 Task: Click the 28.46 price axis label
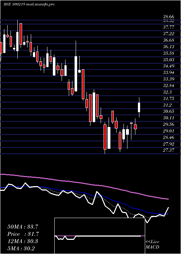point(169,138)
